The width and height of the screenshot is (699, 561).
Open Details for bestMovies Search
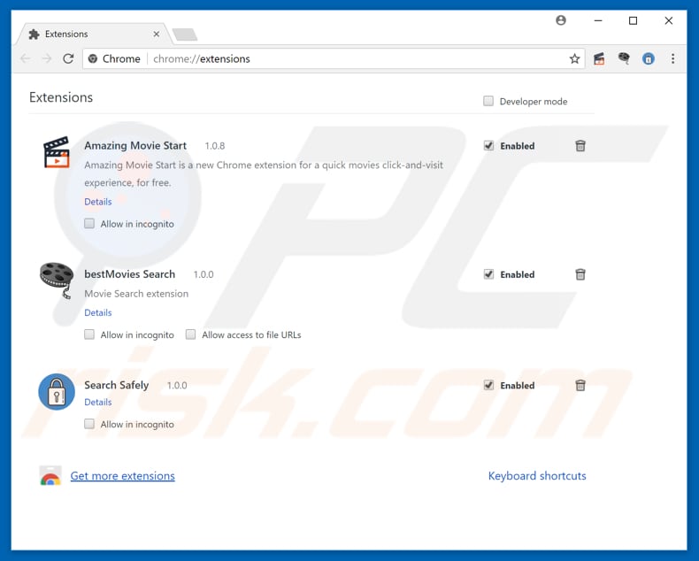click(x=98, y=312)
